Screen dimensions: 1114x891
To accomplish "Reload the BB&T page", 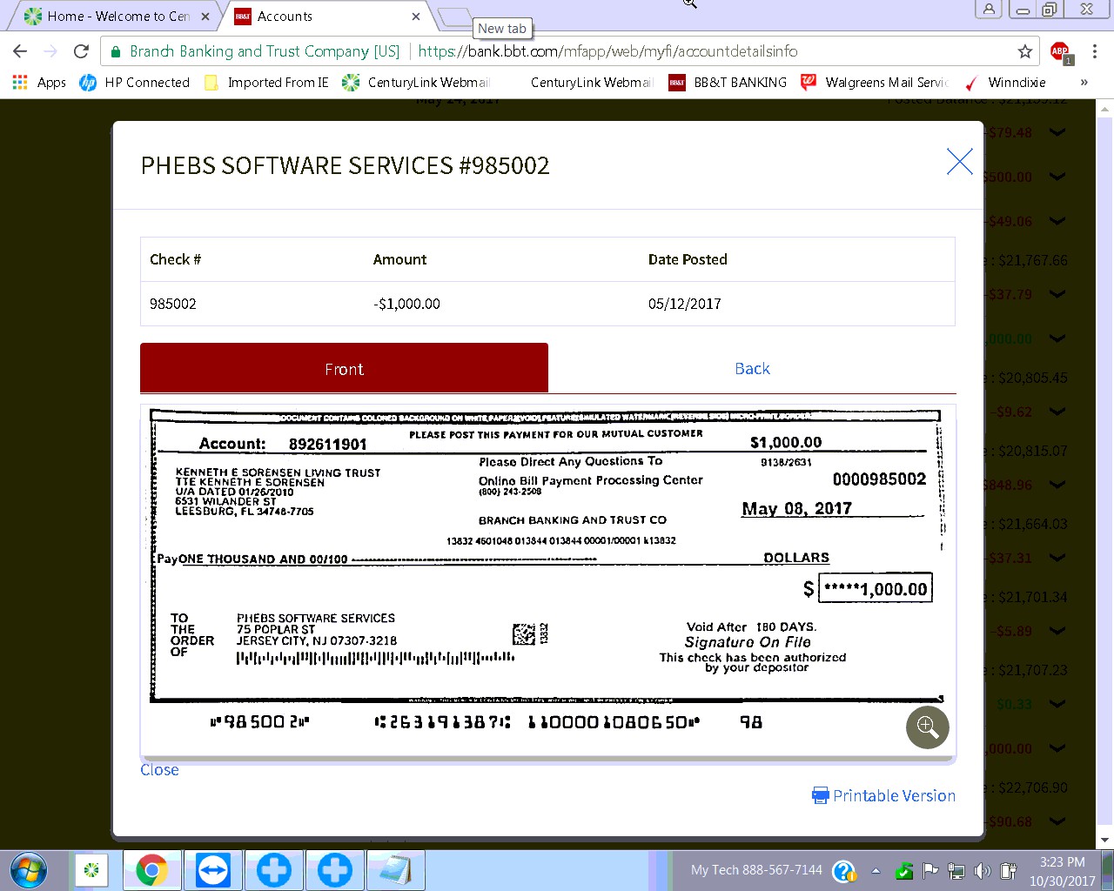I will pyautogui.click(x=81, y=51).
